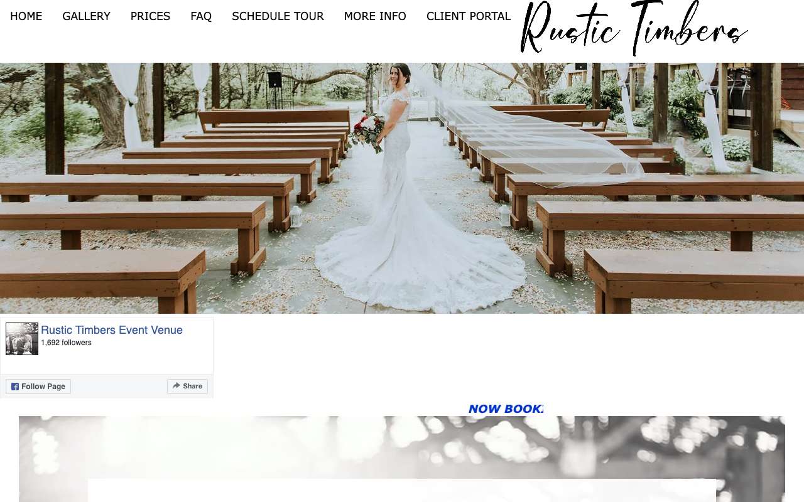Viewport: 804px width, 502px height.
Task: Select FAQ in the navigation bar
Action: pyautogui.click(x=201, y=16)
